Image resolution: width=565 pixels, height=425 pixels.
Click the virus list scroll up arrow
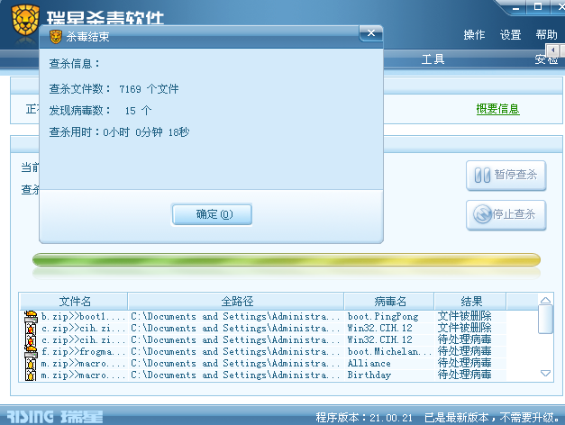point(545,300)
